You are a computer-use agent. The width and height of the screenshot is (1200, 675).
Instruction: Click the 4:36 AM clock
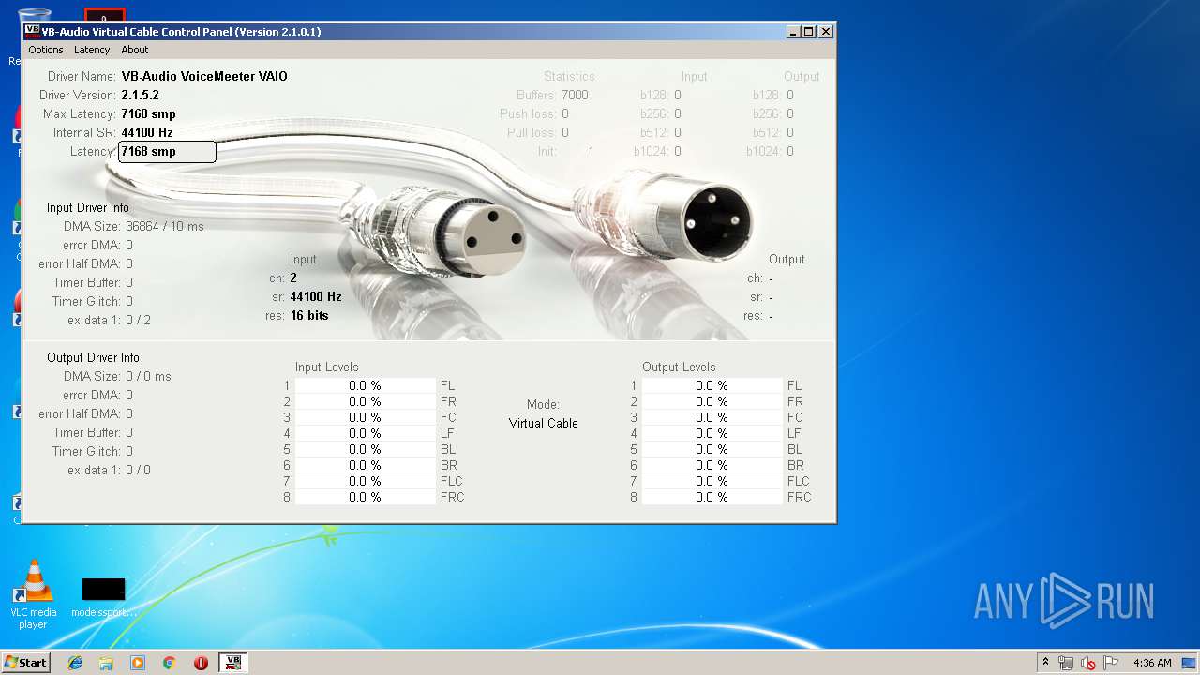1152,663
